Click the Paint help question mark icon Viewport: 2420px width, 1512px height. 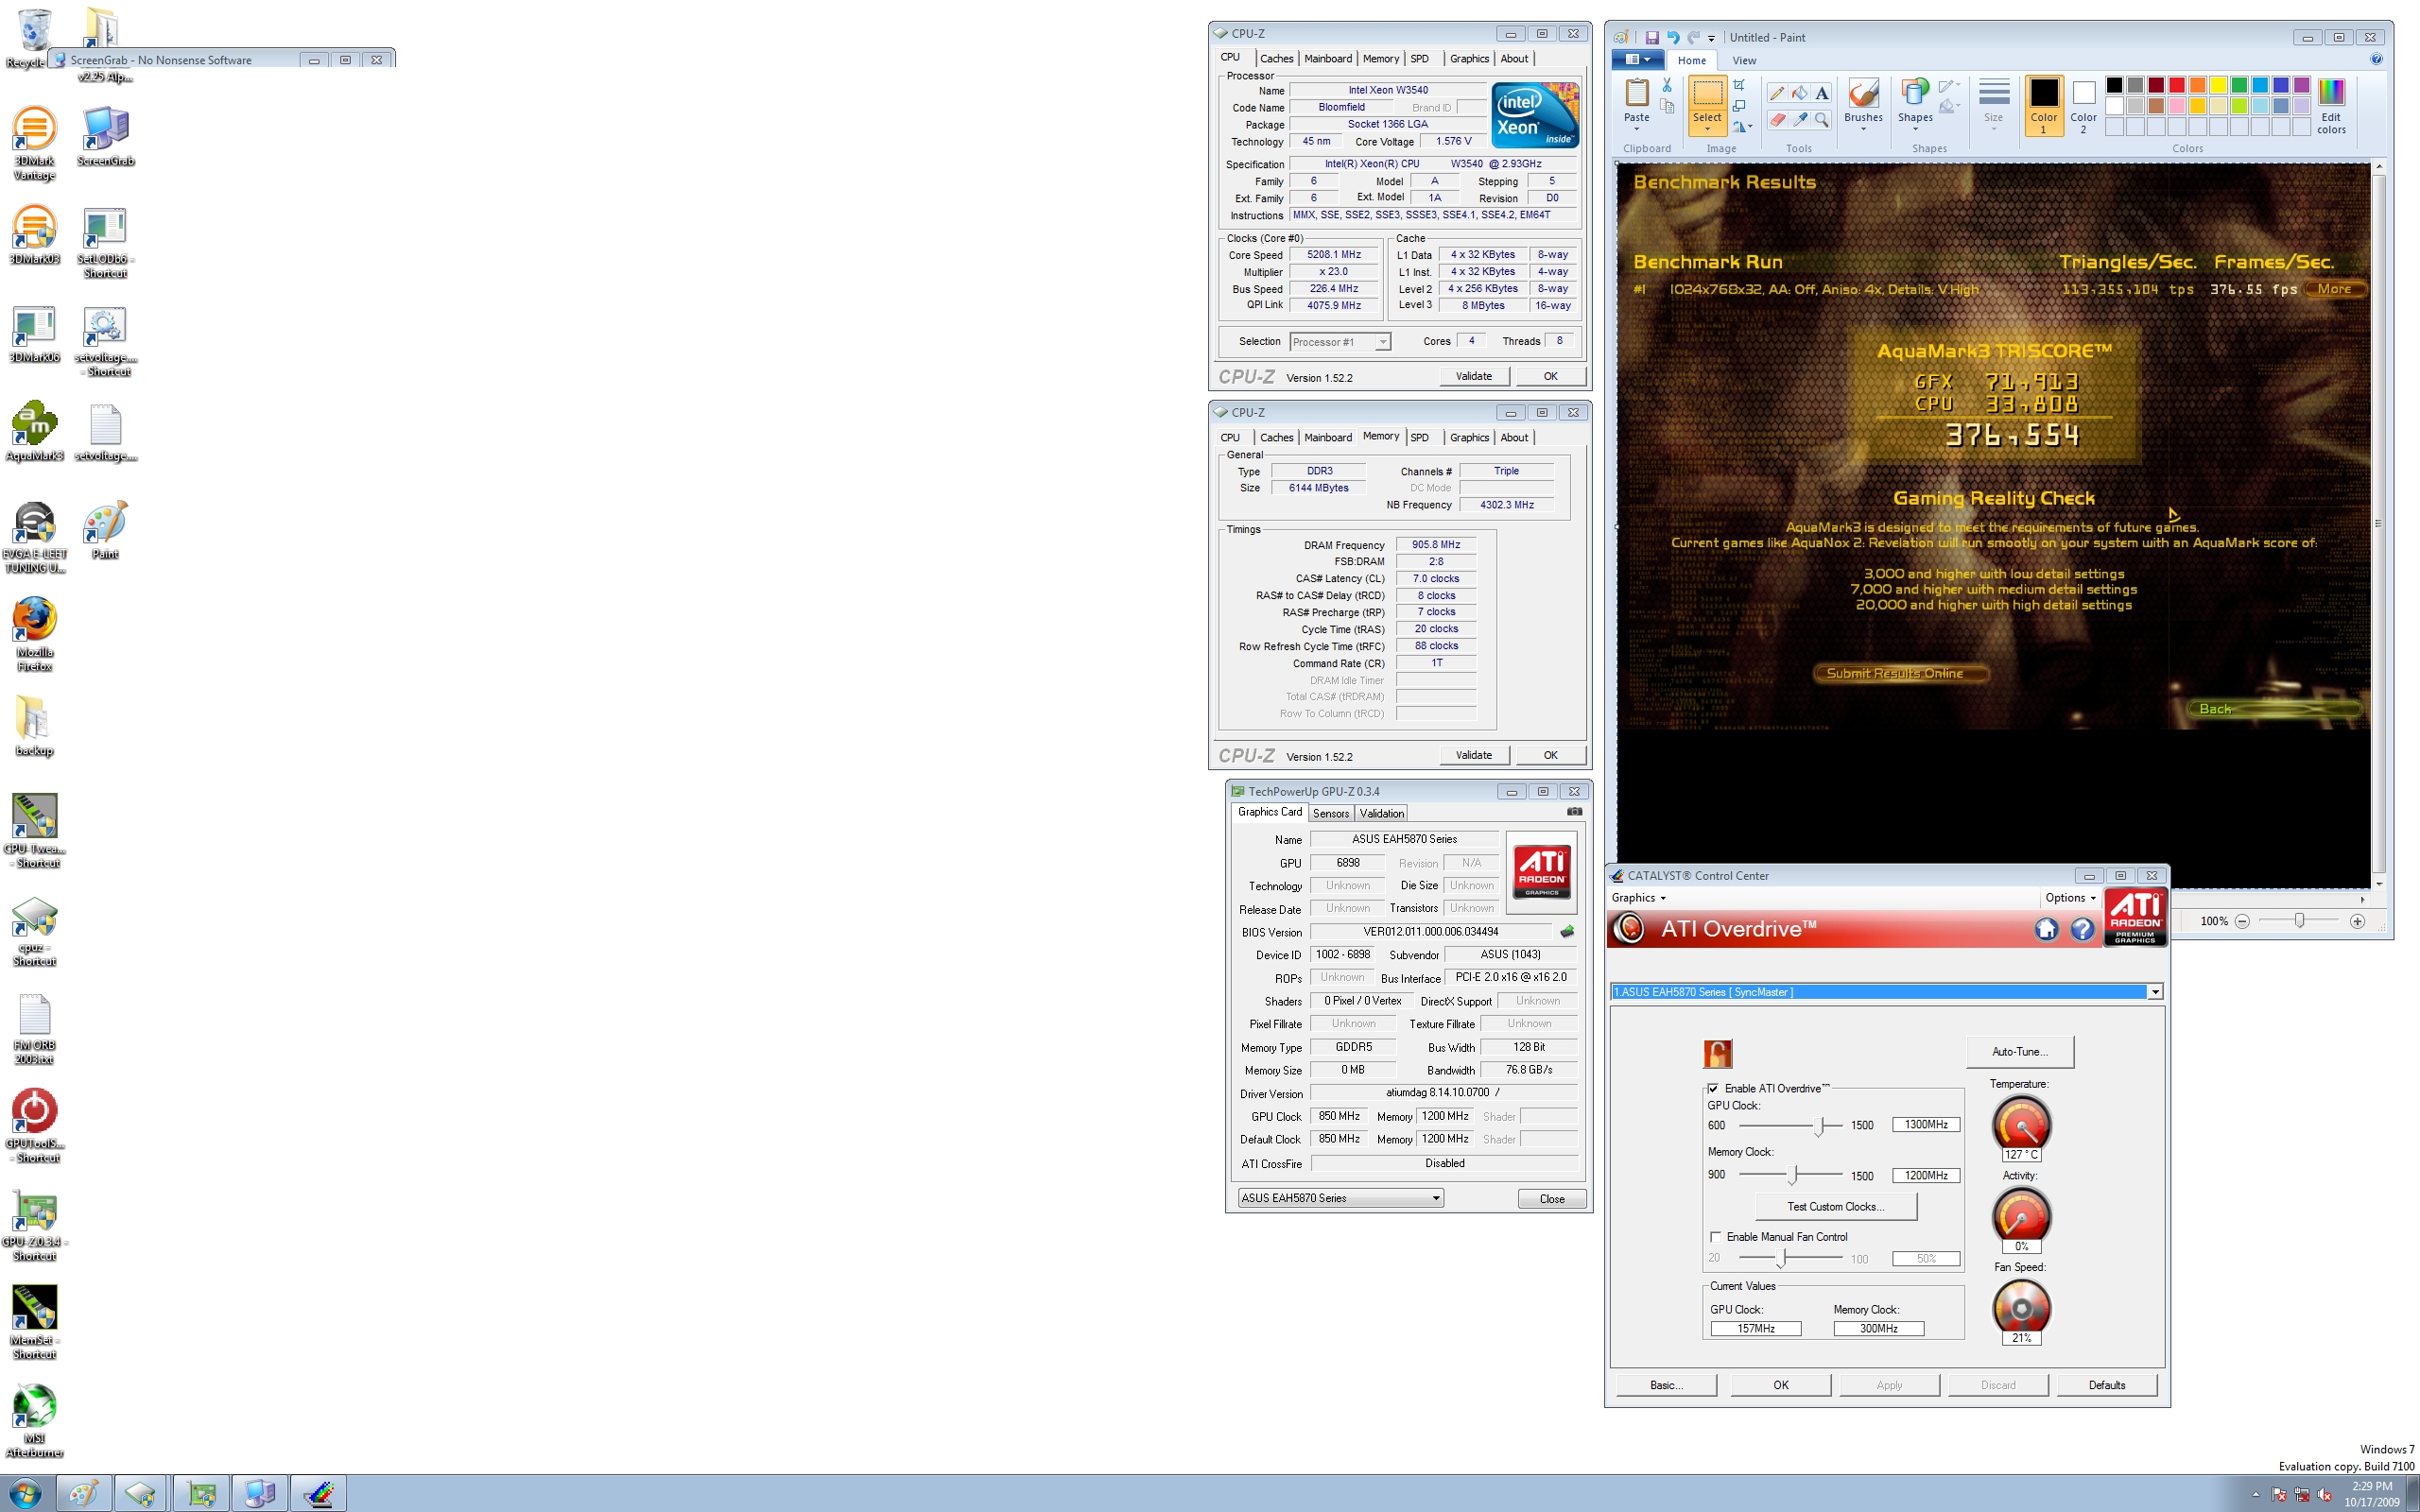pyautogui.click(x=2376, y=60)
